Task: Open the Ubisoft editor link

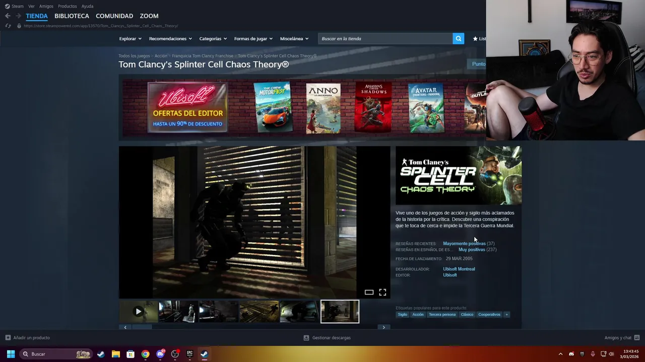Action: pos(449,275)
